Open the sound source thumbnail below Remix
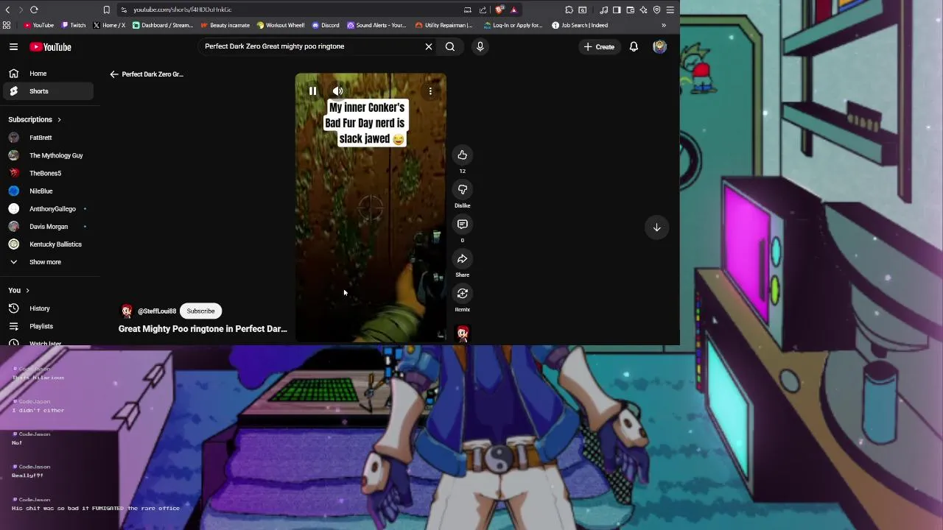 pos(463,333)
